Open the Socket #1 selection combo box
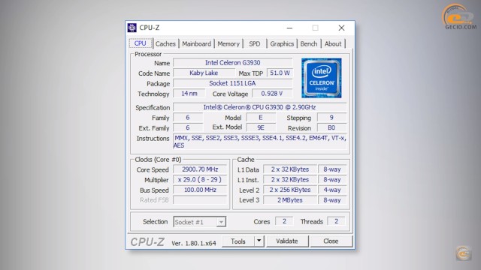The height and width of the screenshot is (270, 481). point(199,222)
